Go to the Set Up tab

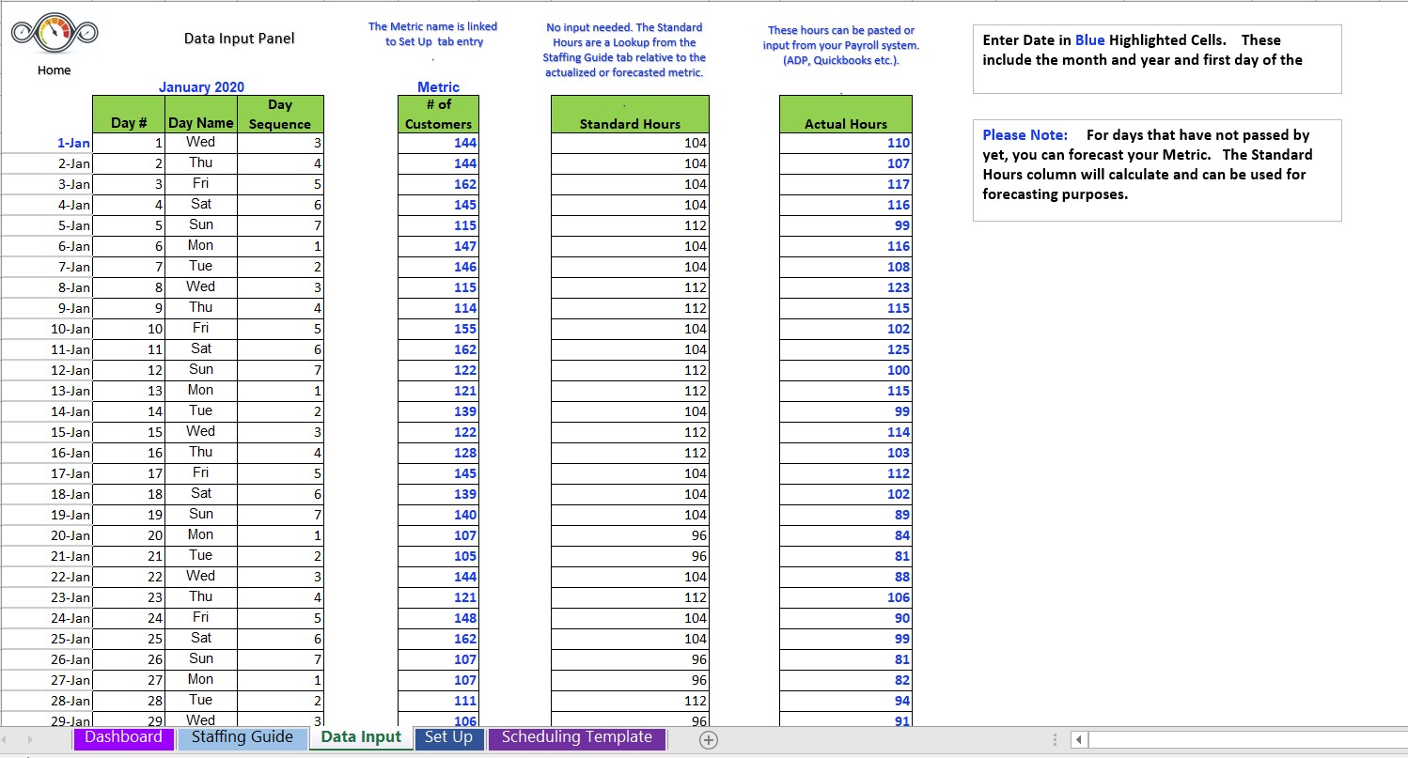448,738
